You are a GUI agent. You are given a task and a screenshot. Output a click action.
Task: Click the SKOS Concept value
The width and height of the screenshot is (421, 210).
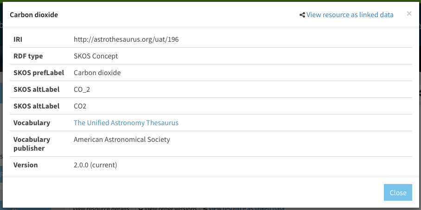point(96,56)
